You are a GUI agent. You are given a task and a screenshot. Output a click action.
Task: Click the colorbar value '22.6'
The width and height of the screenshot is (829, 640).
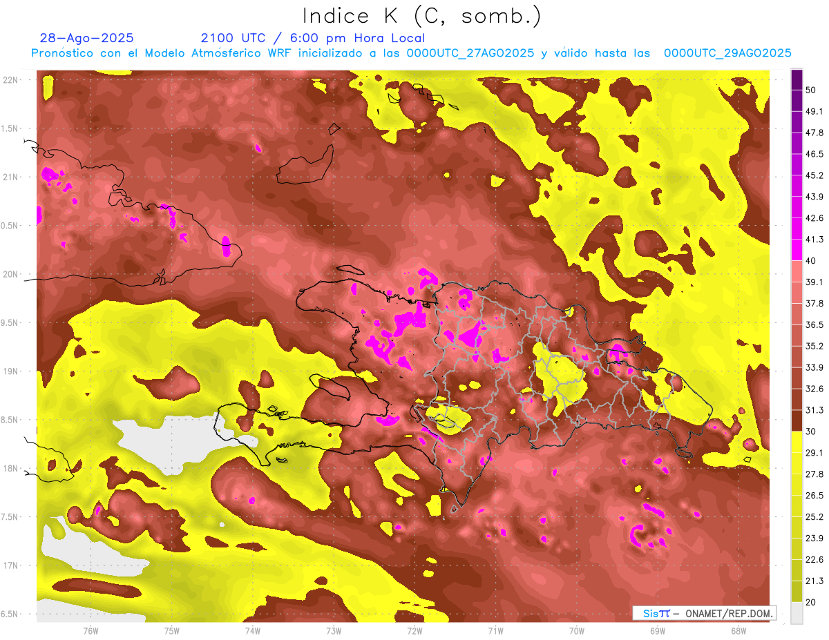[x=814, y=559]
